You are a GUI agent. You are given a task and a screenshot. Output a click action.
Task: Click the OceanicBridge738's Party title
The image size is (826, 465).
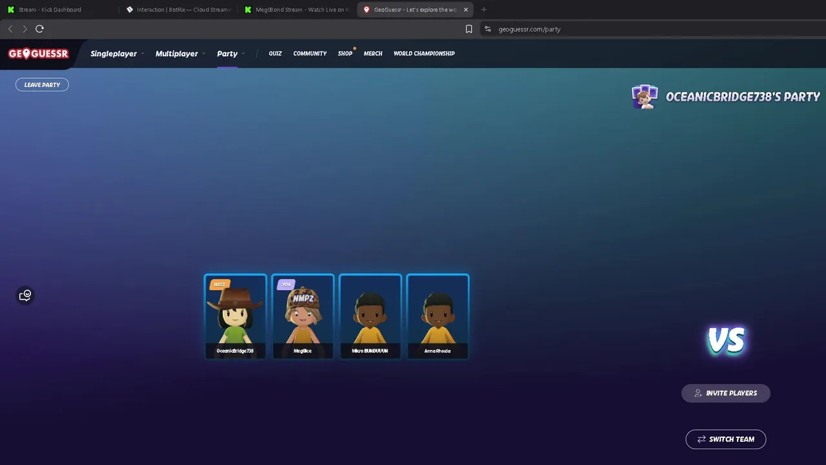pyautogui.click(x=743, y=97)
